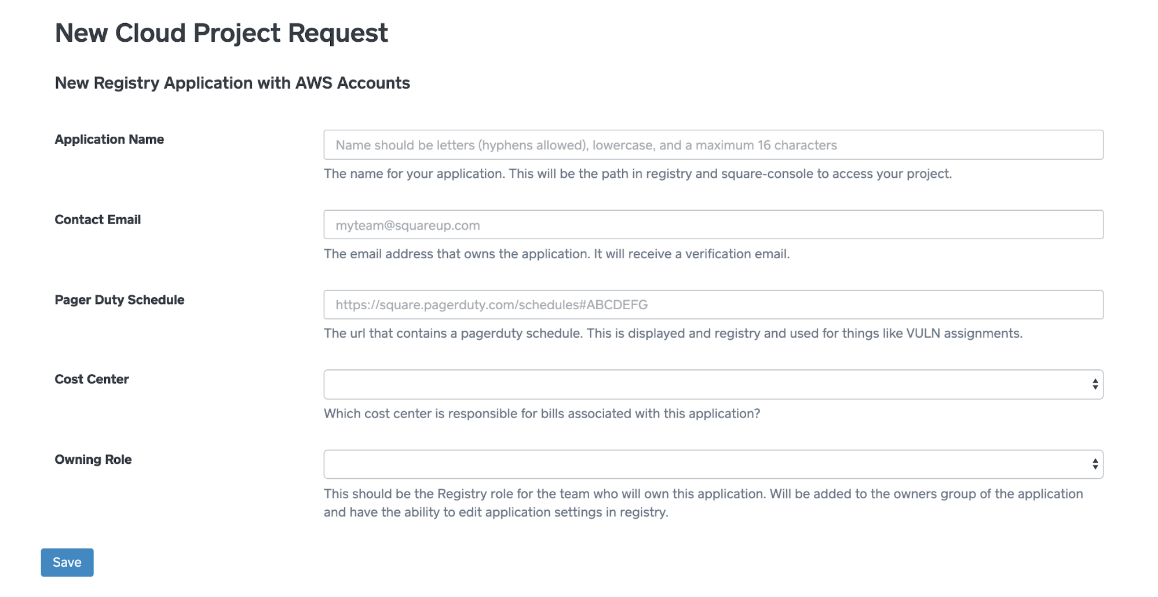
Task: Click the VULN assignments help text
Action: [x=673, y=334]
